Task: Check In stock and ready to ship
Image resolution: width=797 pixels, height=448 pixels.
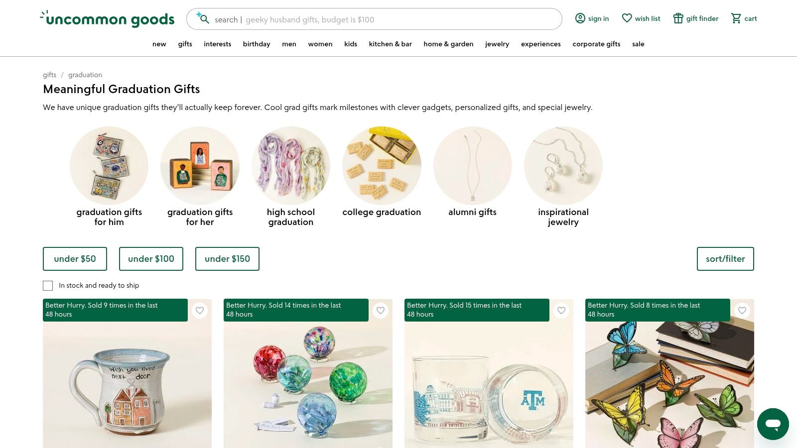Action: click(48, 286)
